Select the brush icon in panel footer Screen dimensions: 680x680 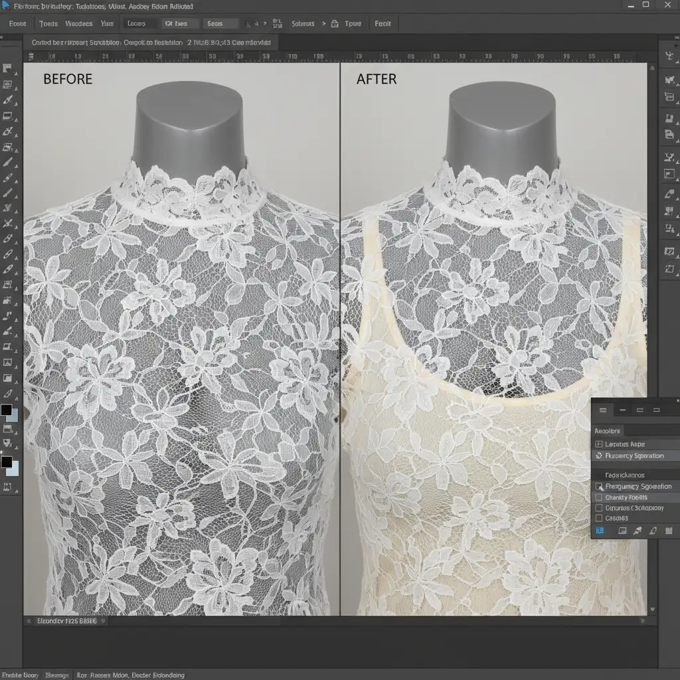tap(637, 531)
